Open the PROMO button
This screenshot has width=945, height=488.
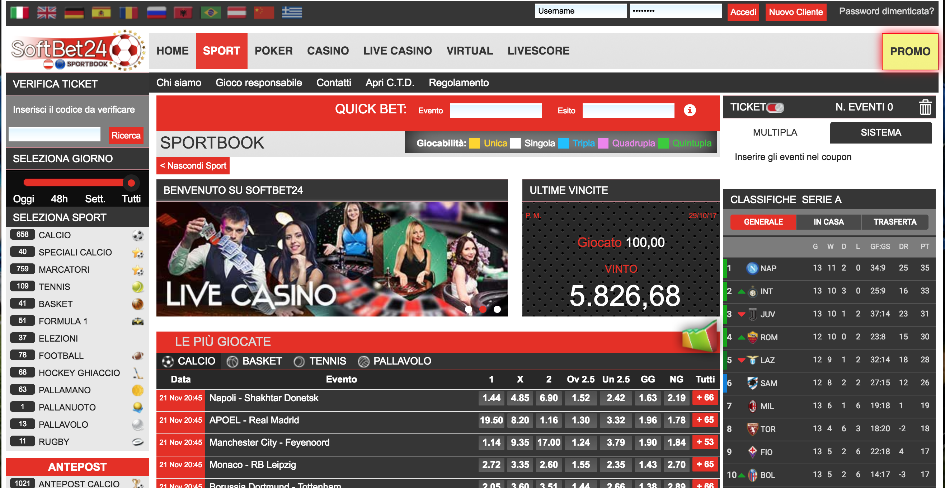(x=910, y=51)
